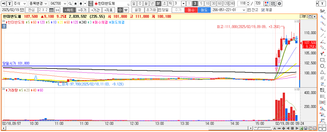
Task: Open the 종목변경 dropdown
Action: [x=46, y=4]
